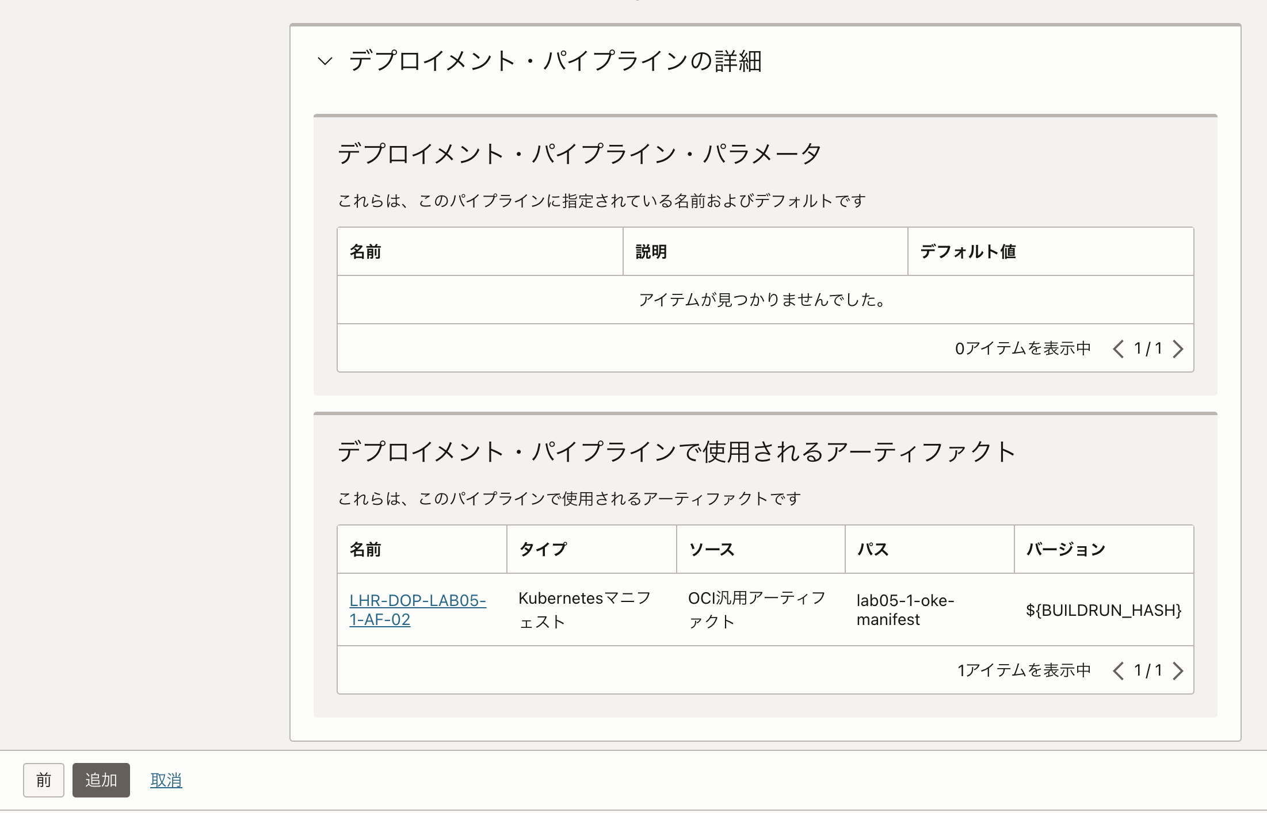Click 名前 column header in artifacts table
The width and height of the screenshot is (1267, 813).
coord(365,550)
